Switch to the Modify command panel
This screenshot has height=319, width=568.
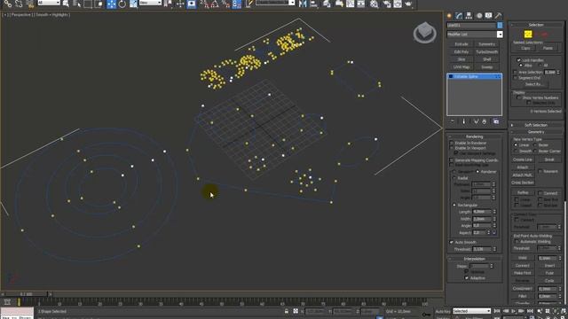tap(459, 16)
